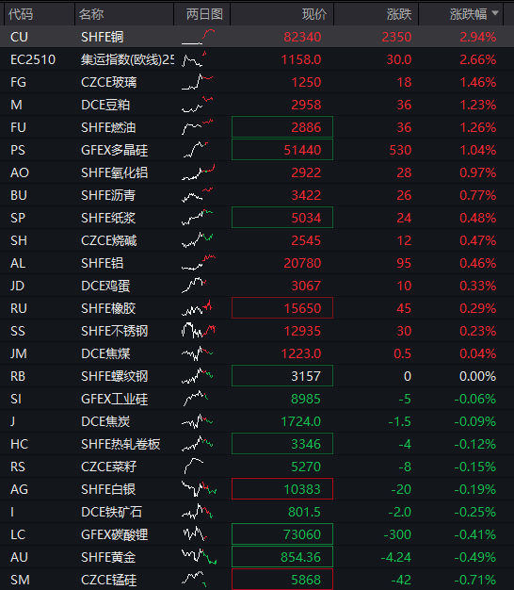Click the boxed price 5034
Viewport: 514px width, 590px height.
[282, 218]
